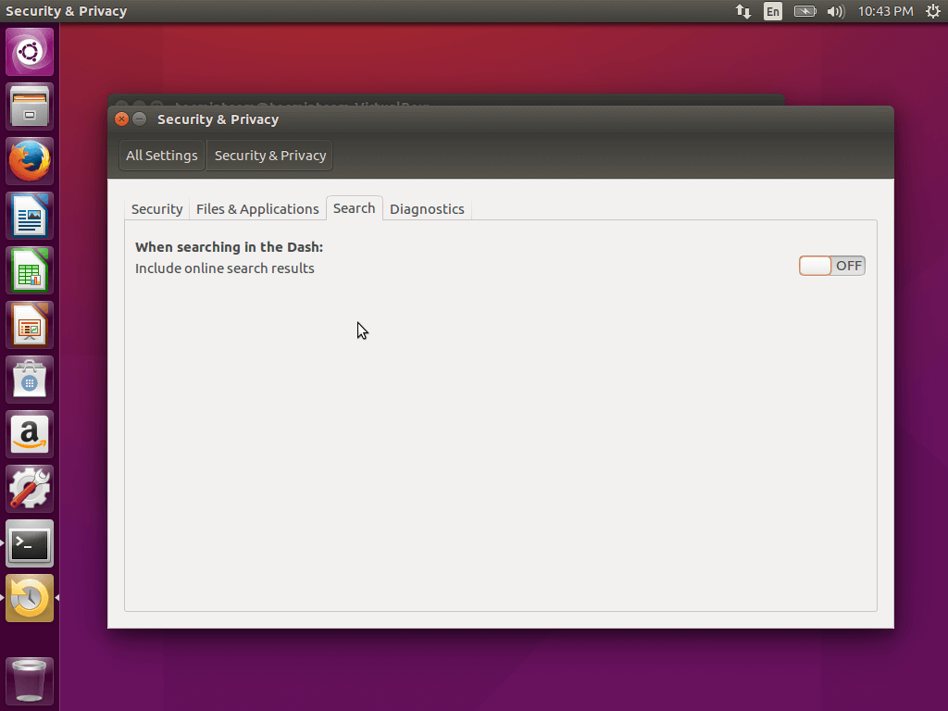
Task: Open the session gear menu
Action: coord(932,11)
